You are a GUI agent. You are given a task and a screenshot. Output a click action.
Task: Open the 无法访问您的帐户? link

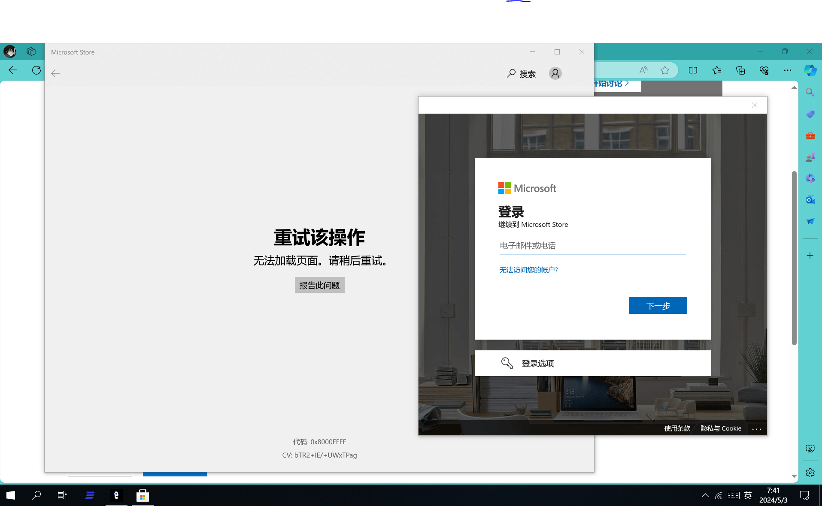tap(528, 270)
